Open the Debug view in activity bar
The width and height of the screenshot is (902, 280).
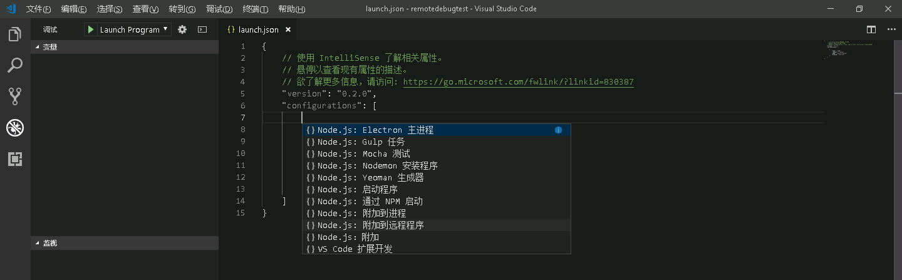point(15,128)
